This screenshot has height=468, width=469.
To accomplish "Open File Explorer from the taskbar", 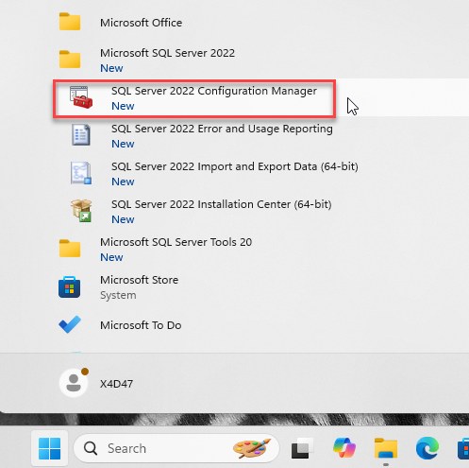I will [386, 448].
